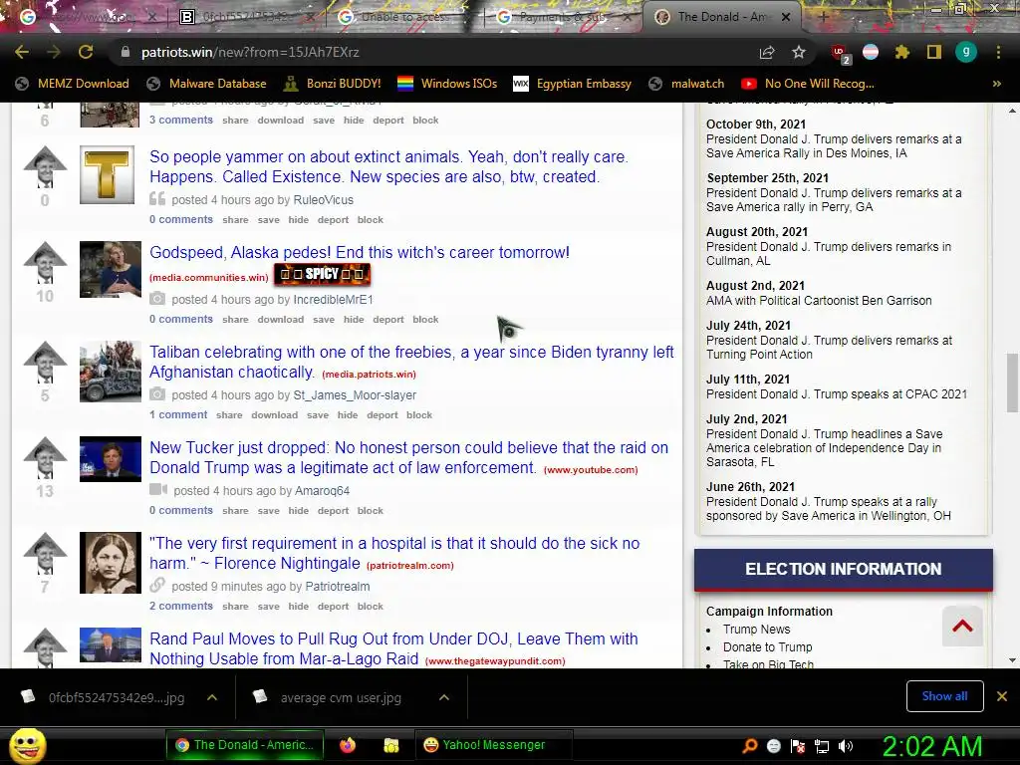The width and height of the screenshot is (1020, 765).
Task: Reload the page with the refresh icon
Action: point(86,52)
